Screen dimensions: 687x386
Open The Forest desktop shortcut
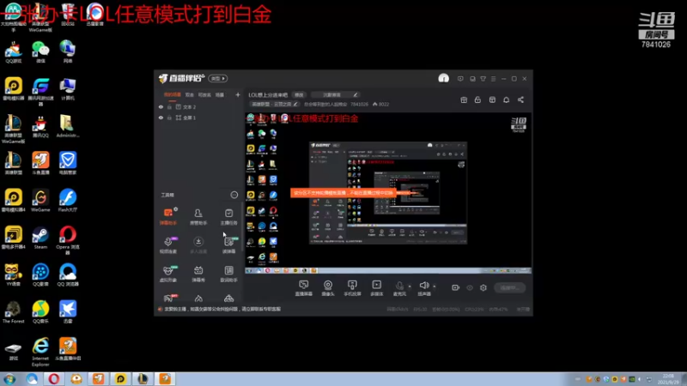click(x=13, y=312)
